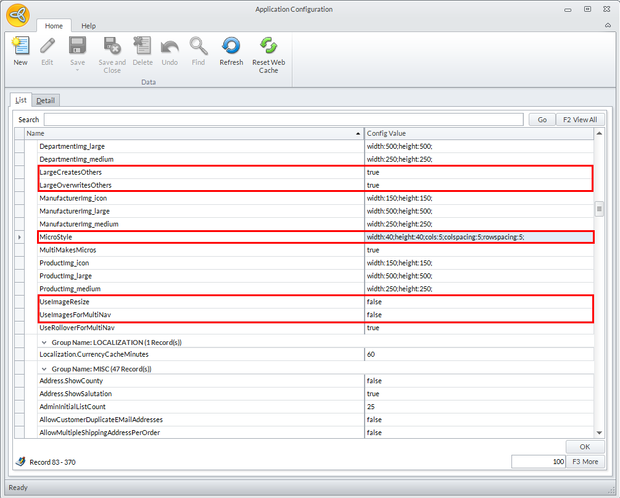Click the F2 View All button

click(x=581, y=120)
